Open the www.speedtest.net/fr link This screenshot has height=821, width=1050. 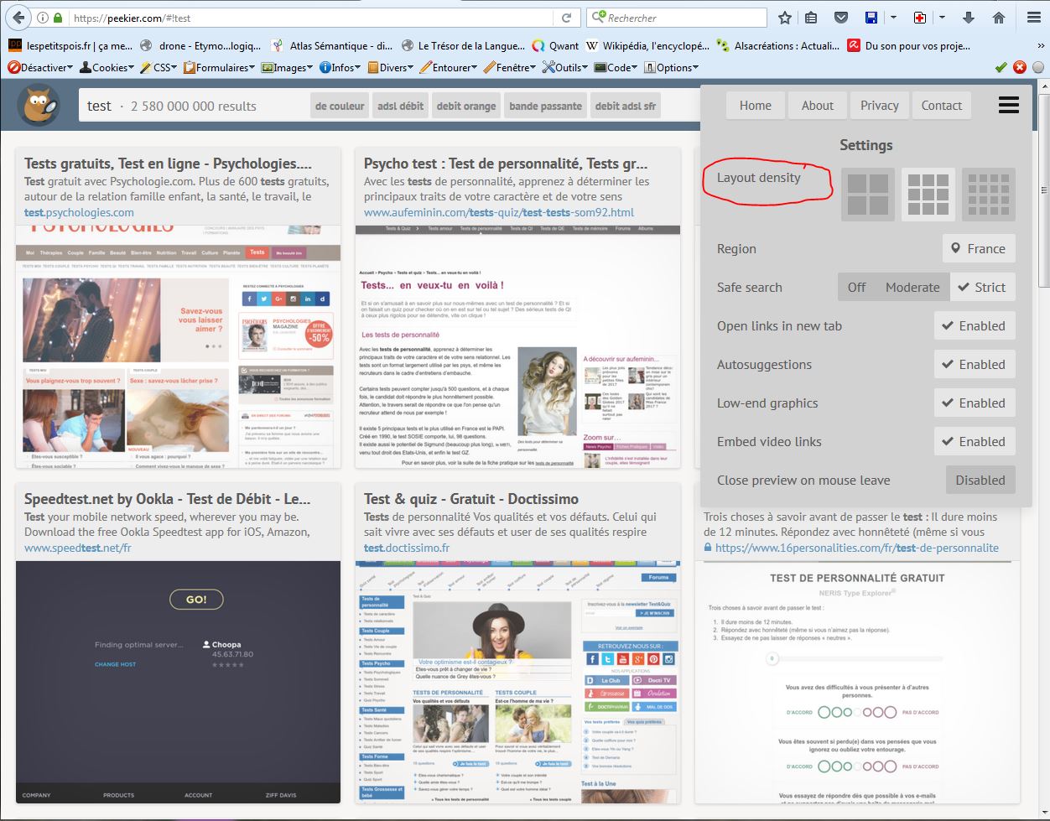pos(77,548)
